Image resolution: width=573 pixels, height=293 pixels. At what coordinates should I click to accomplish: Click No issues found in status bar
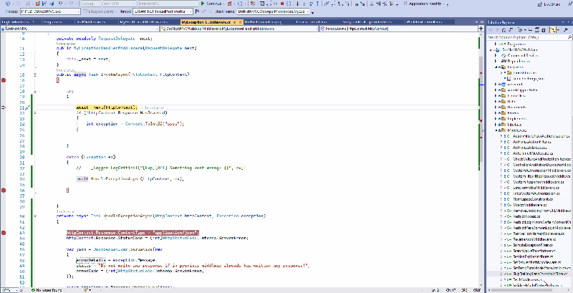pos(47,290)
